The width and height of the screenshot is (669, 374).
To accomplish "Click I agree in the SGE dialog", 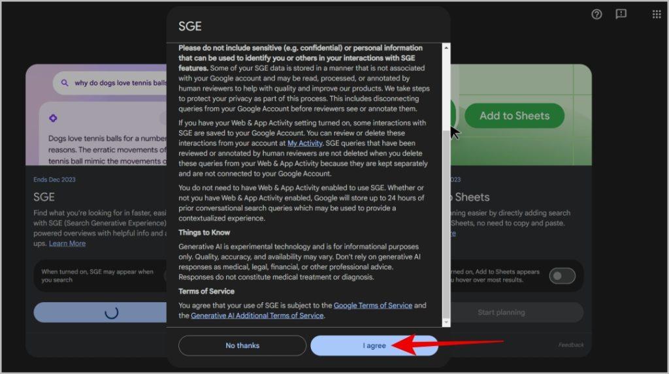I will [x=374, y=345].
